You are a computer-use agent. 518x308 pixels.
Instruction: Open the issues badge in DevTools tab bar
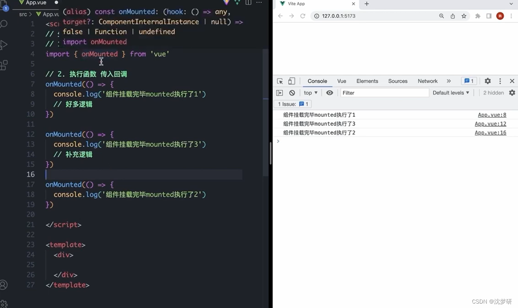(x=469, y=81)
